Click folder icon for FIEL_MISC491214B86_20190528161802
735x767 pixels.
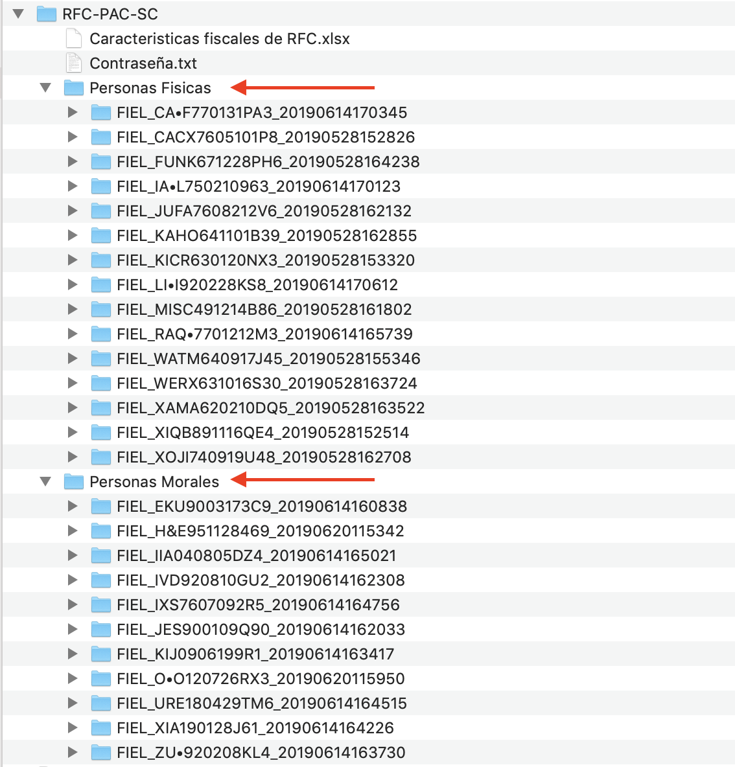coord(101,309)
